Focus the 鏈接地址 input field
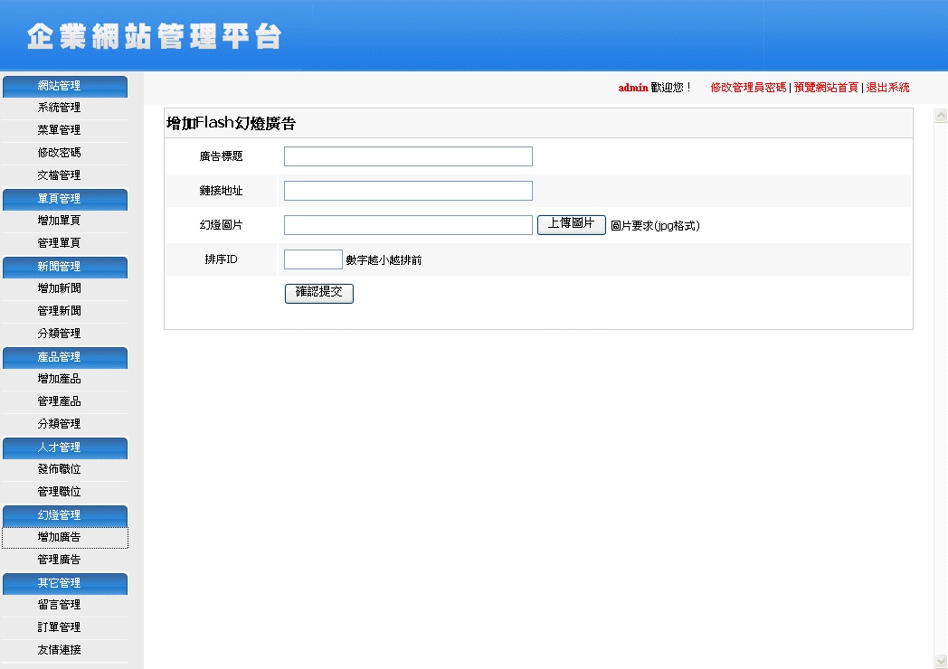Screen dimensions: 948x669 408,191
